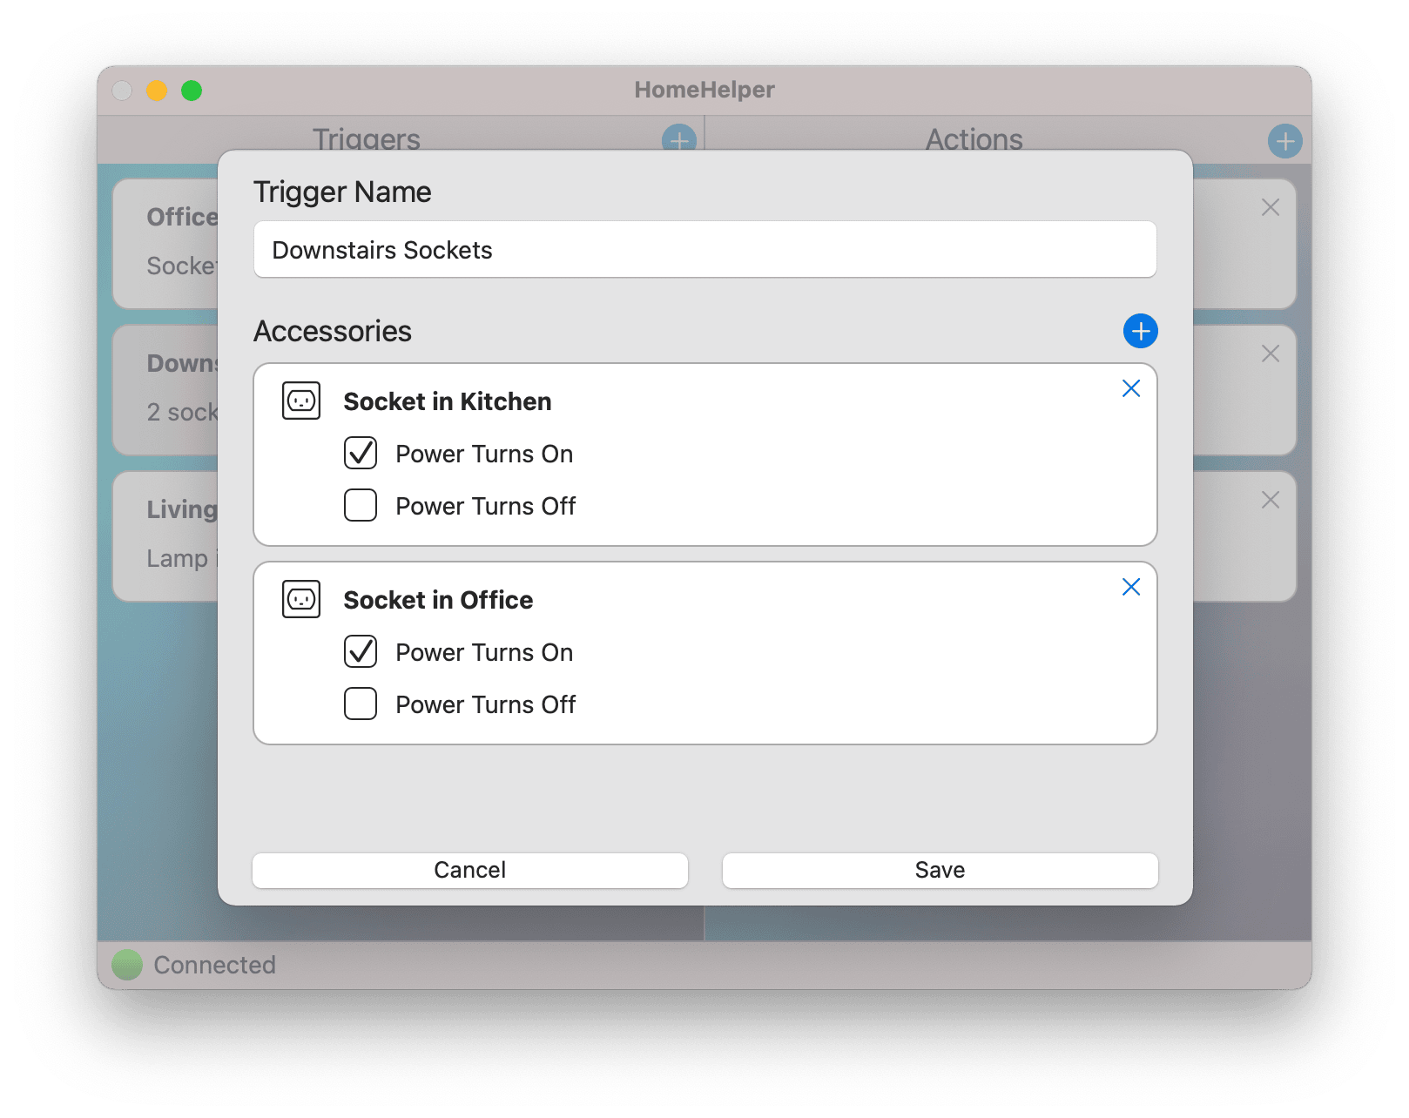Viewport: 1409px width, 1118px height.
Task: Click the Trigger Name input field
Action: coord(704,250)
